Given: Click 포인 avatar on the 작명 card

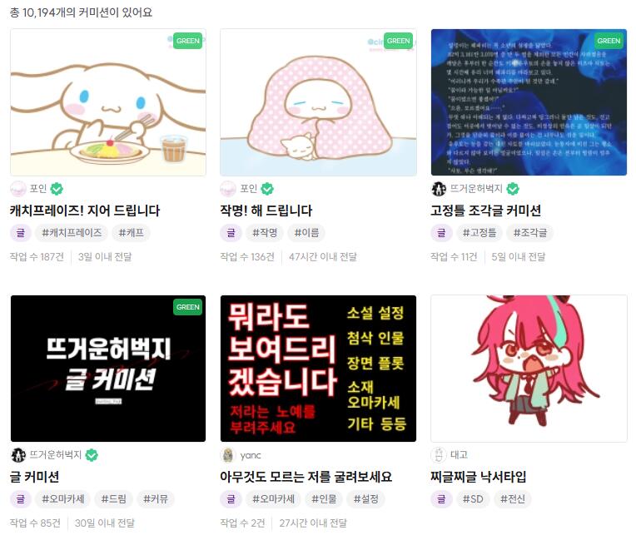Looking at the screenshot, I should click(228, 189).
